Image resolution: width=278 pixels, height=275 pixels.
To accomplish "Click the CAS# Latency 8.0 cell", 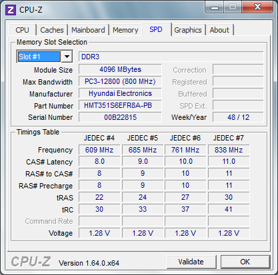I will click(99, 161).
